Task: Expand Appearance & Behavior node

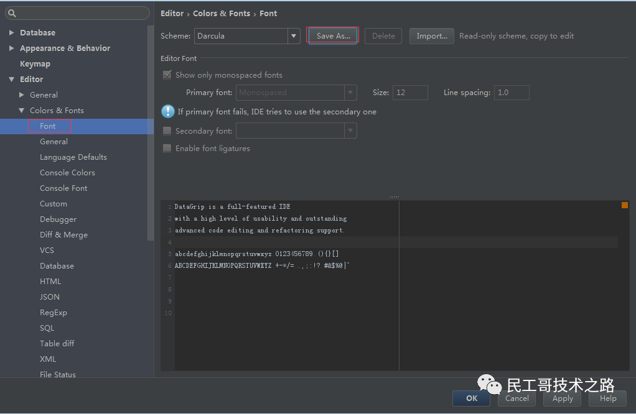Action: coord(12,48)
